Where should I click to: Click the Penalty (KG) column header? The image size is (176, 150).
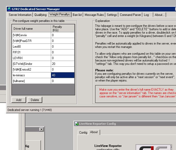[63, 28]
